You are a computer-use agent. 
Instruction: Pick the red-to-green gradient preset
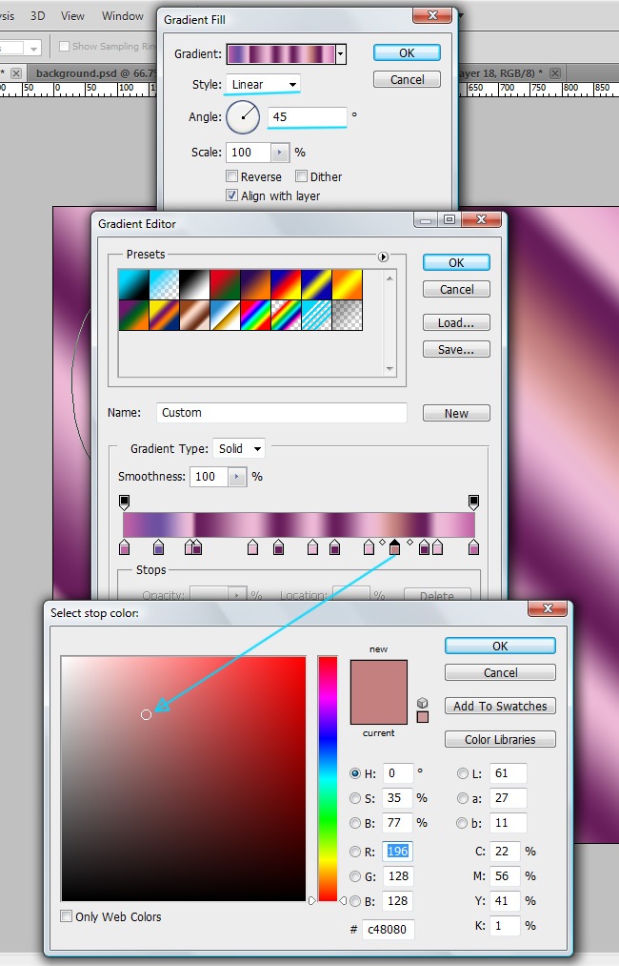(x=225, y=284)
